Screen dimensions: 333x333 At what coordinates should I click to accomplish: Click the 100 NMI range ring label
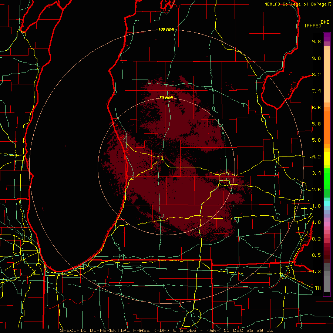[x=166, y=29]
